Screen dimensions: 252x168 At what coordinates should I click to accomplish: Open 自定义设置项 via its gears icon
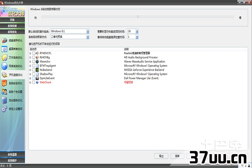4,109
